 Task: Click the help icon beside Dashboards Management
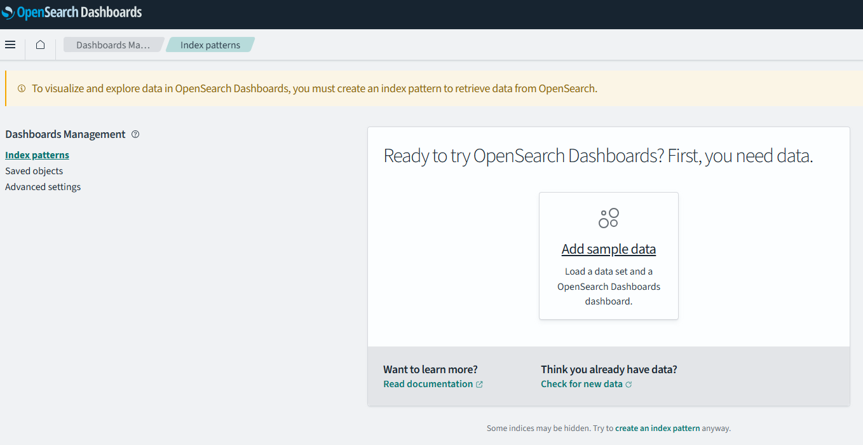(135, 134)
